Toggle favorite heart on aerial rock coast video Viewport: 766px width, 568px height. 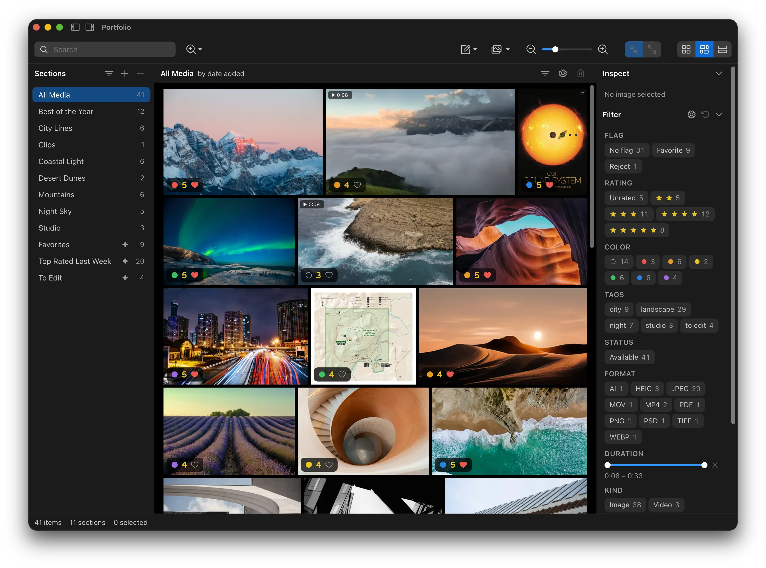[x=329, y=275]
